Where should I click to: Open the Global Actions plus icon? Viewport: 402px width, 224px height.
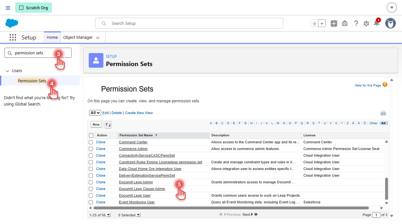pyautogui.click(x=334, y=24)
